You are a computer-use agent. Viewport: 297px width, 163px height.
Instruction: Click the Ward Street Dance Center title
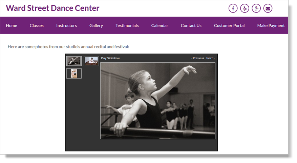52,8
